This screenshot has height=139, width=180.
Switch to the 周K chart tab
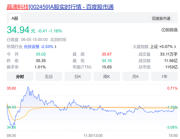[106, 77]
